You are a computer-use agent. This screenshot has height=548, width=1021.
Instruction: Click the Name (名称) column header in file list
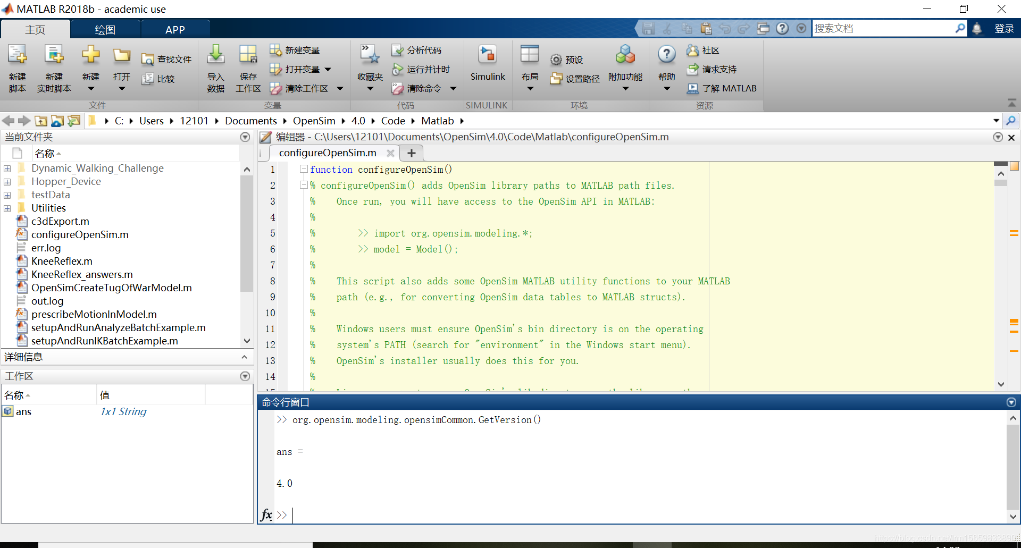point(45,153)
